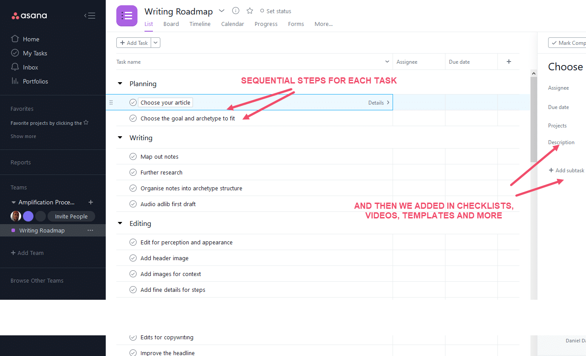Screen dimensions: 586x356
Task: Collapse the sidebar with the hamburger icon
Action: coord(90,16)
